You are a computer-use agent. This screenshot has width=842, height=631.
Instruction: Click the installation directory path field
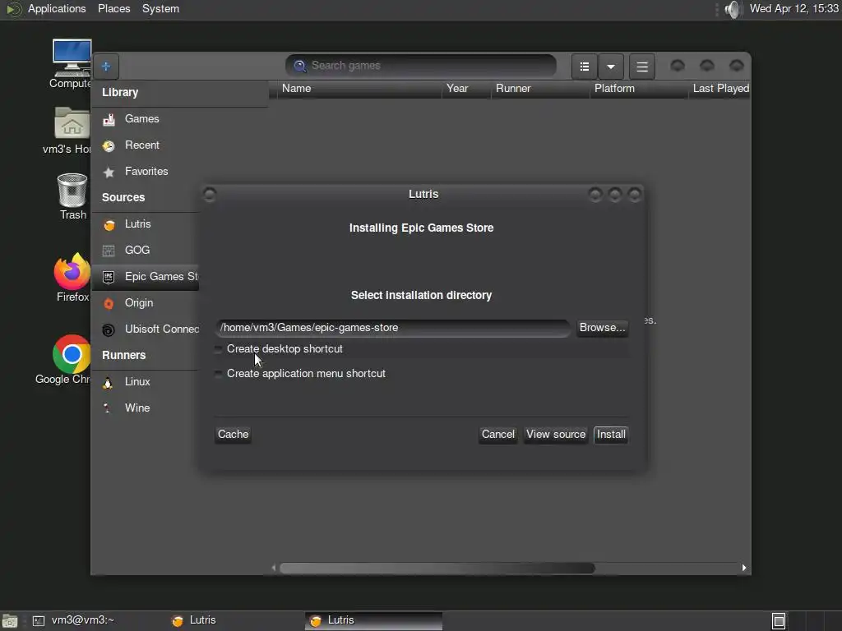click(x=392, y=328)
